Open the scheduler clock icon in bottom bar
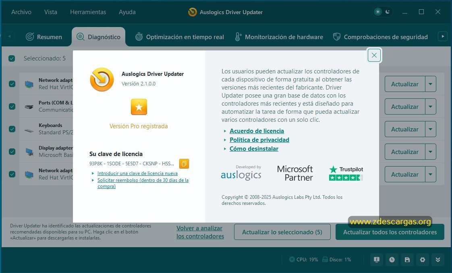This screenshot has width=452, height=273. tap(392, 260)
